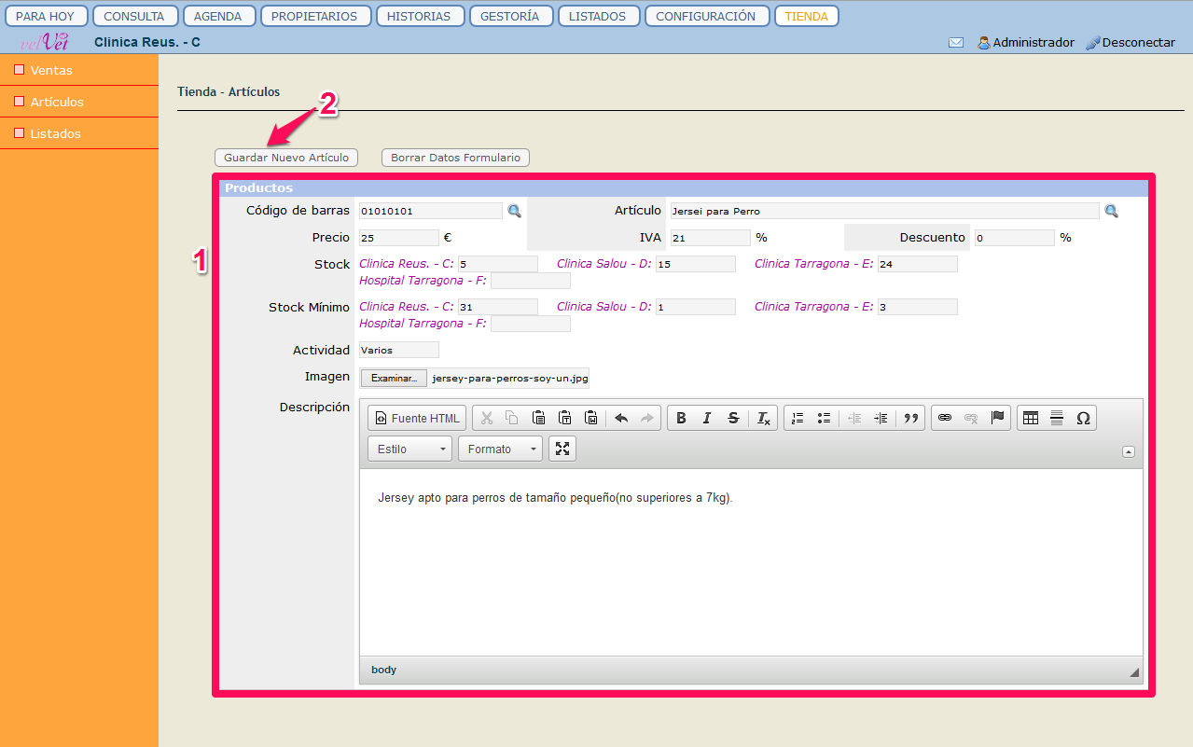Open the Formato dropdown
This screenshot has width=1193, height=747.
[x=501, y=449]
